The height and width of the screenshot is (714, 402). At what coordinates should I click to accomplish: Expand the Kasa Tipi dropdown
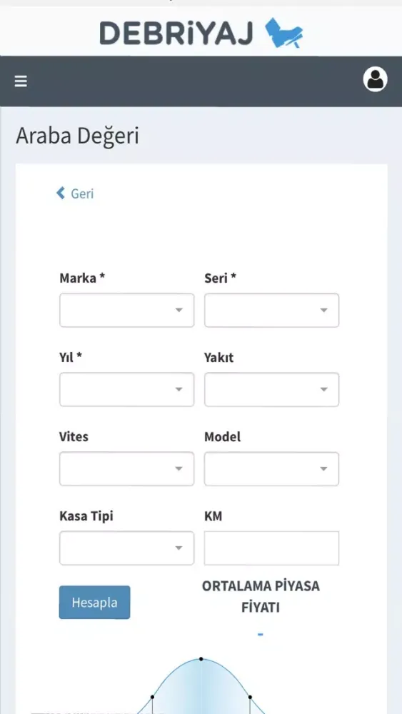pyautogui.click(x=126, y=548)
